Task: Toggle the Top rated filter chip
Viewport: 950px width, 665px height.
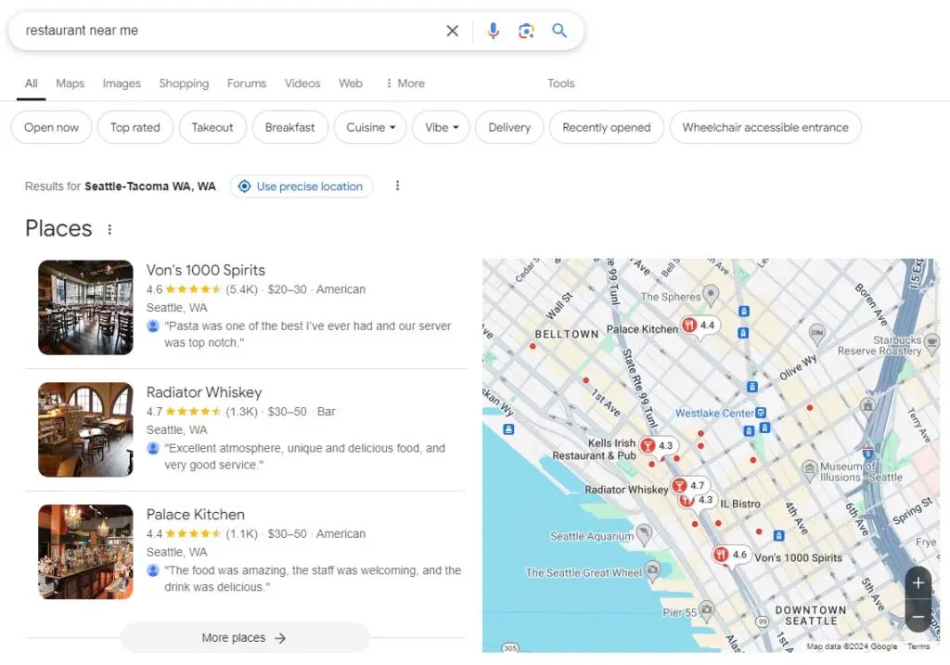Action: coord(135,127)
